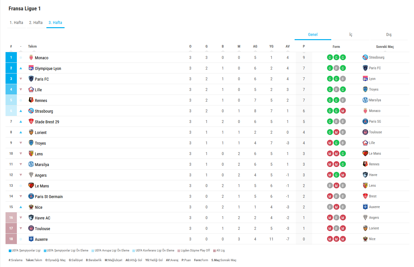Open the 1. Hafta tab

tap(17, 23)
